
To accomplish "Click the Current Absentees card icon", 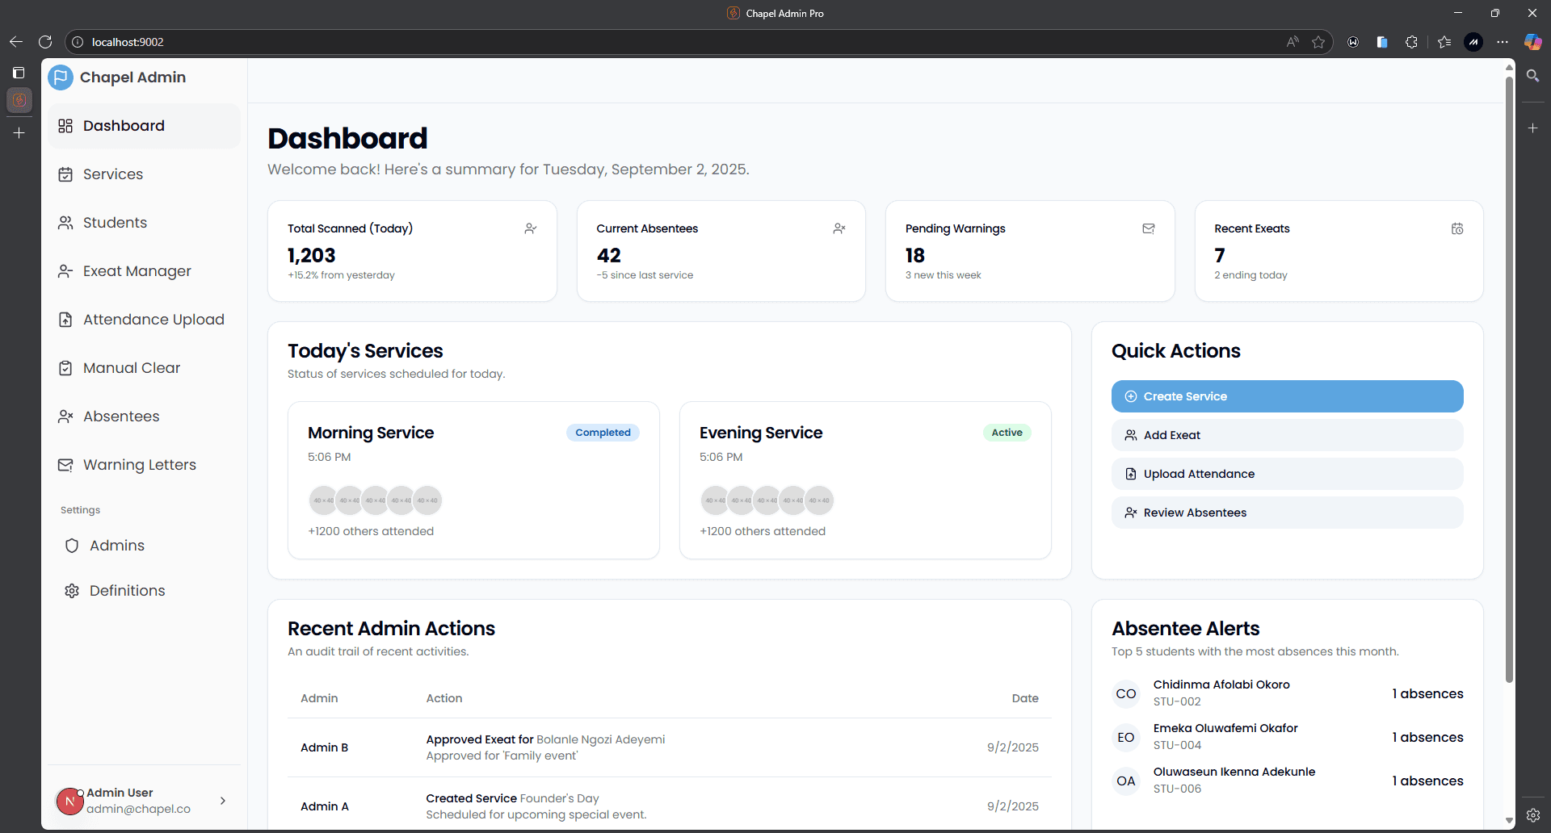I will [839, 228].
